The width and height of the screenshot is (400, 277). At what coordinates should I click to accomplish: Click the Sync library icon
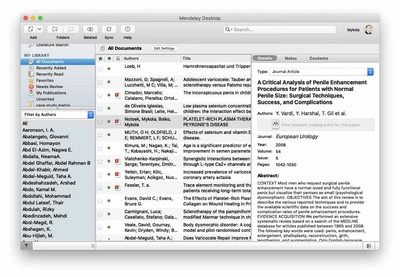point(109,29)
